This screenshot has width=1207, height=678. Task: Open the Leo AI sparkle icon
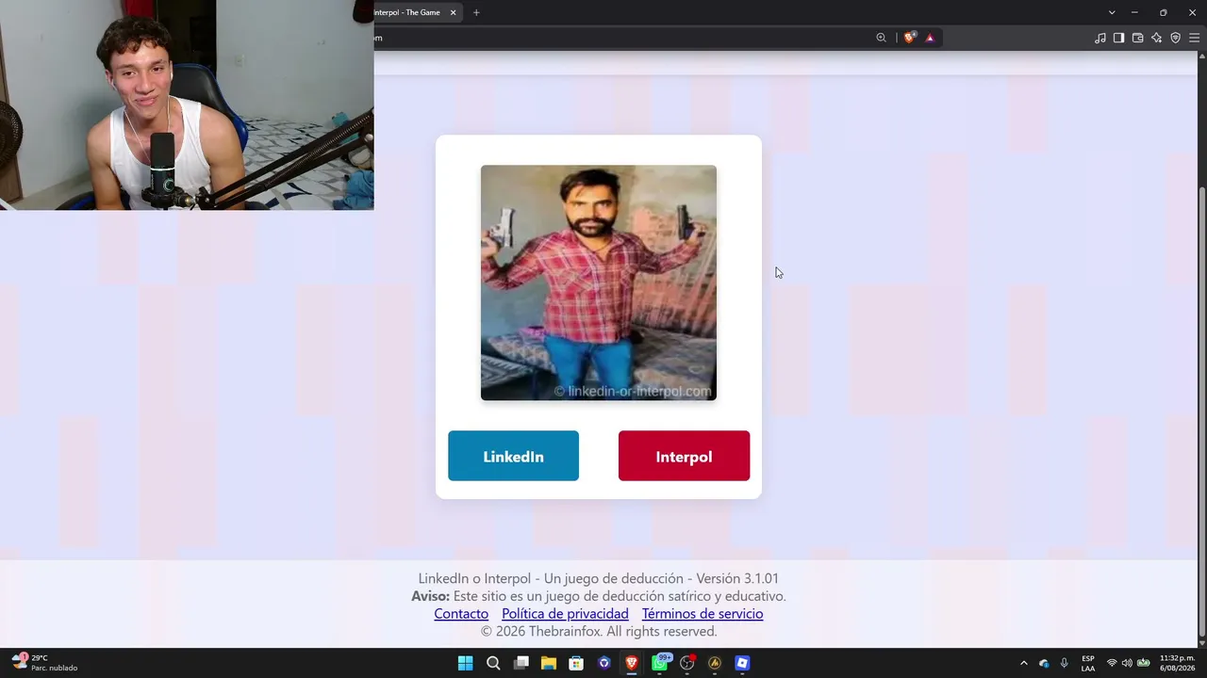[1157, 38]
